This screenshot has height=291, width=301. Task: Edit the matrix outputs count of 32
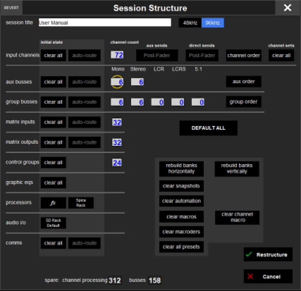tap(117, 142)
